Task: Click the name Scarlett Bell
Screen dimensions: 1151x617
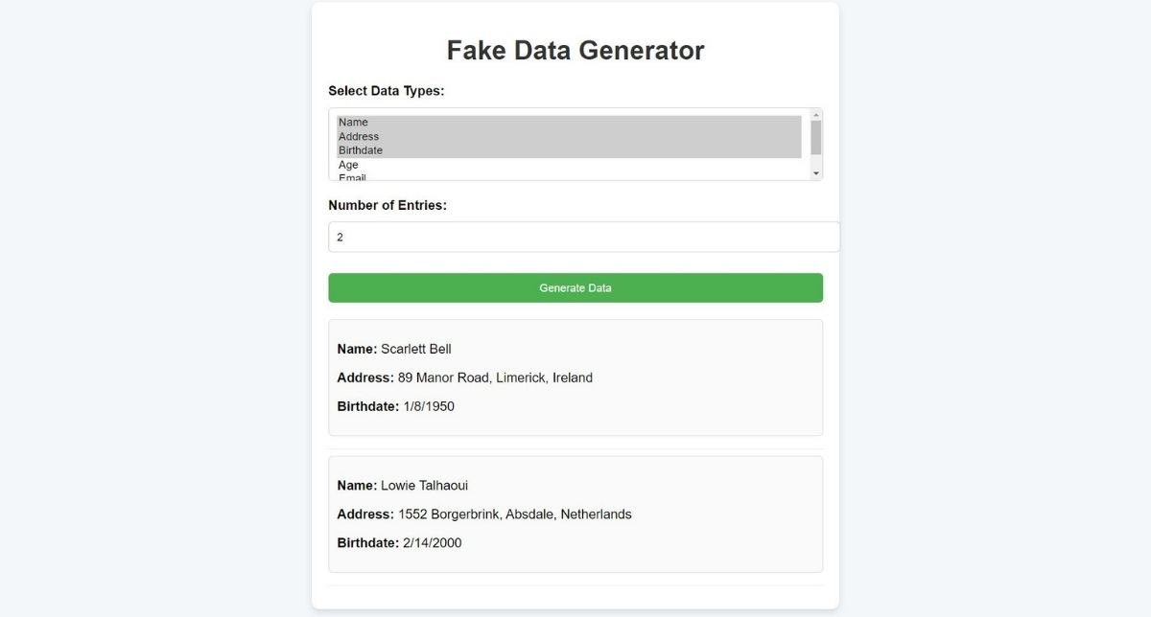Action: 415,349
